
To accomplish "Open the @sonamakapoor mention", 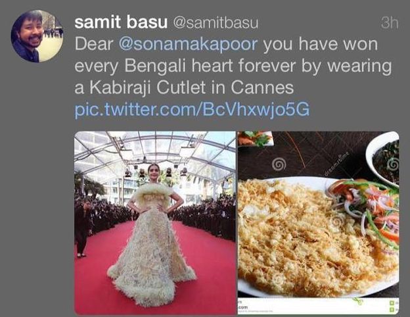I will pyautogui.click(x=189, y=44).
